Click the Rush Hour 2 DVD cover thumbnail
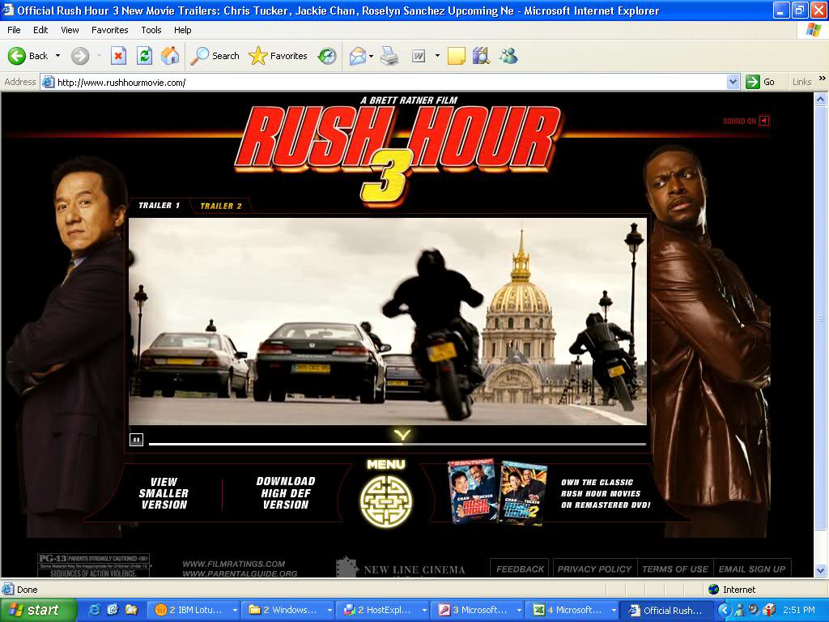The image size is (829, 622). click(x=522, y=493)
